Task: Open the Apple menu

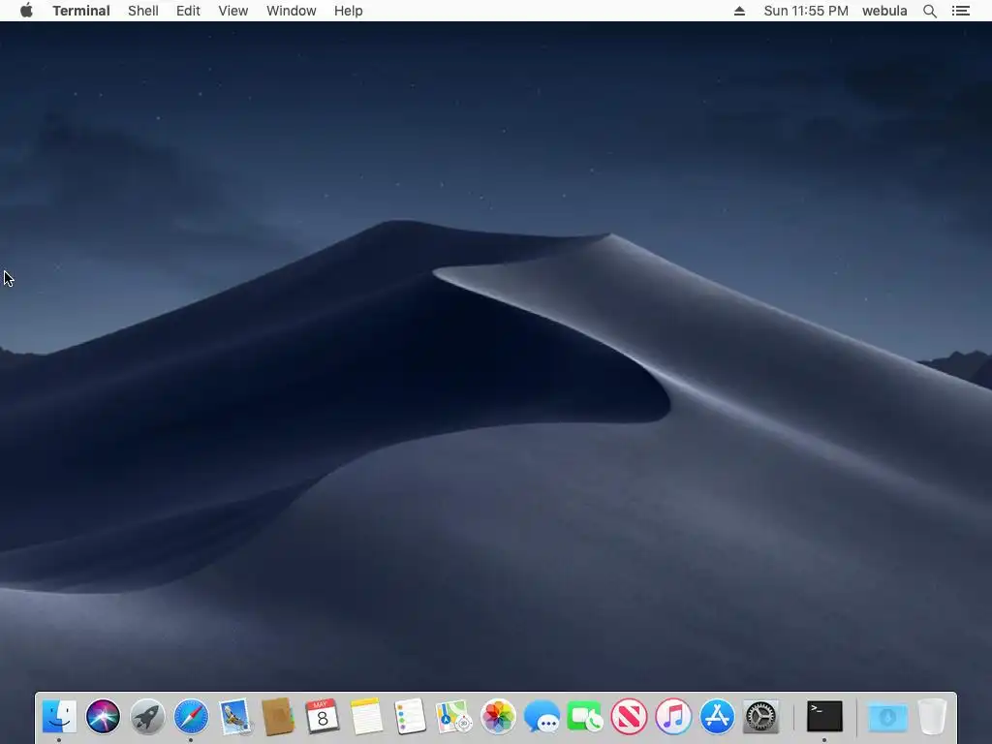Action: pyautogui.click(x=26, y=11)
